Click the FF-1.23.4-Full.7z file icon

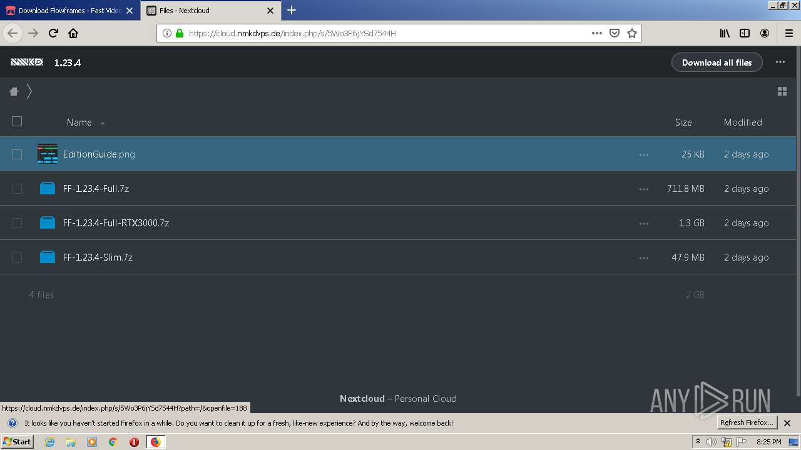click(48, 188)
